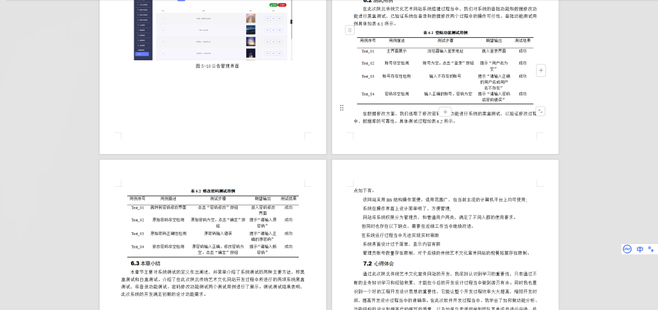Click the cell 输入不存在的账号
658x310 pixels.
(445, 76)
